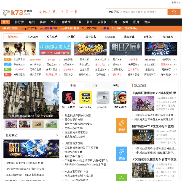Open the yellow talkmarker app icon
The width and height of the screenshot is (182, 181).
point(86,97)
